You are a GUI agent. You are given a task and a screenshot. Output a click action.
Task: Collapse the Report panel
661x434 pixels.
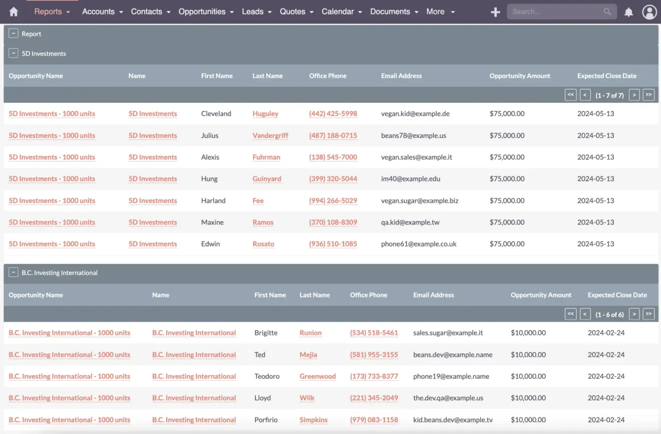tap(13, 33)
